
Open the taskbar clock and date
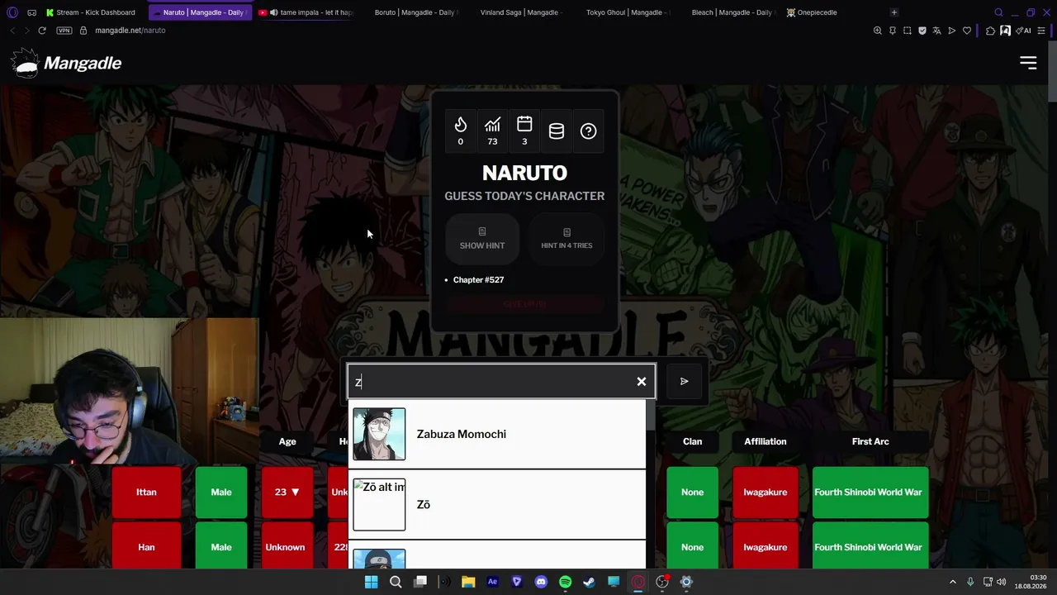(1031, 582)
